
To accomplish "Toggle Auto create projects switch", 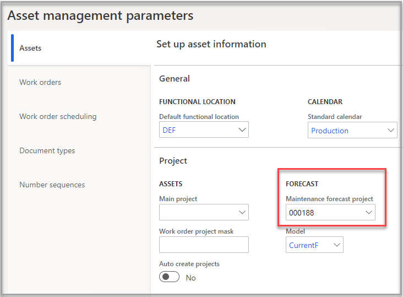I will pyautogui.click(x=169, y=277).
